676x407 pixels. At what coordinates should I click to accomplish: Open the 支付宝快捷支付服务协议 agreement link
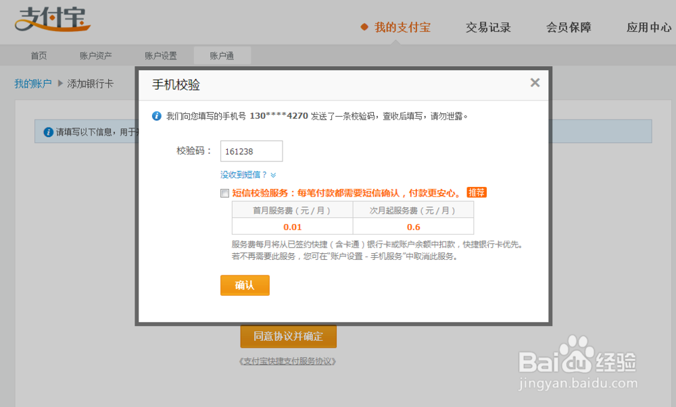(289, 362)
